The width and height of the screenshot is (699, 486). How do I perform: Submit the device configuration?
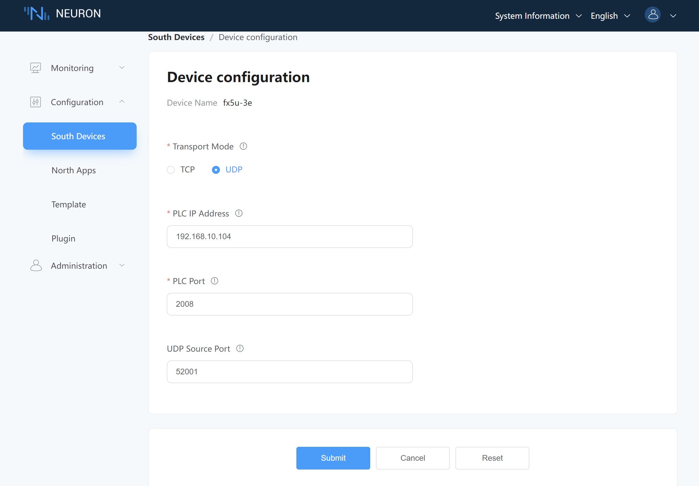click(x=333, y=458)
